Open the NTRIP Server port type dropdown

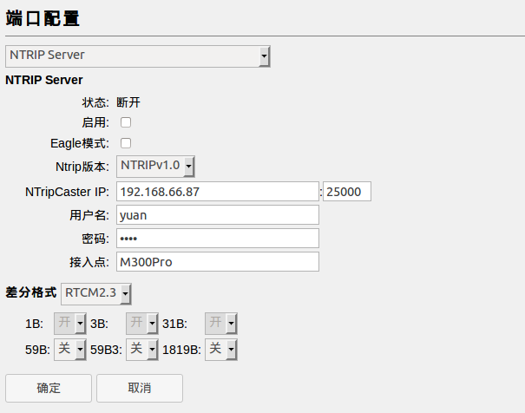[138, 56]
